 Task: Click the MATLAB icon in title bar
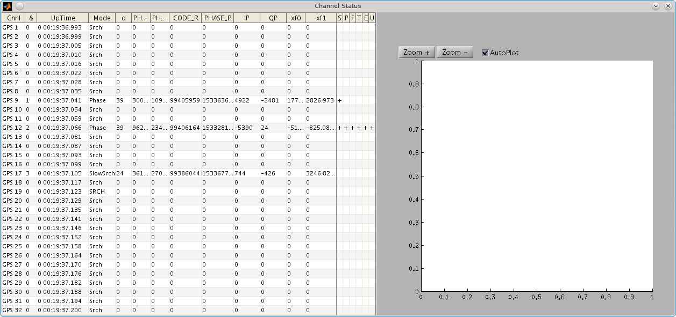8,6
